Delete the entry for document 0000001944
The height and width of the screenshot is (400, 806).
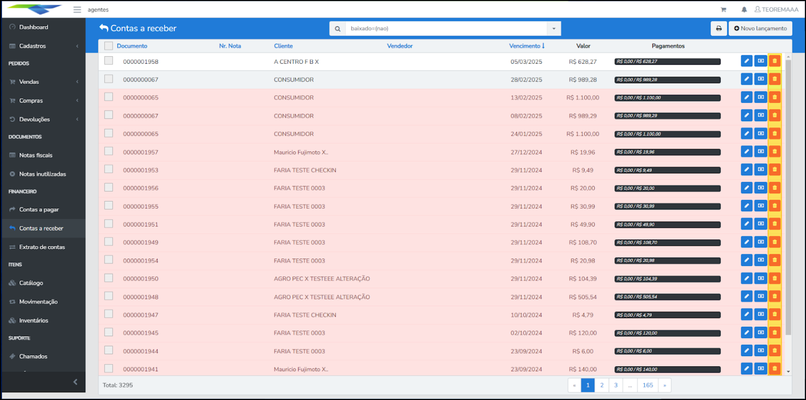click(775, 350)
